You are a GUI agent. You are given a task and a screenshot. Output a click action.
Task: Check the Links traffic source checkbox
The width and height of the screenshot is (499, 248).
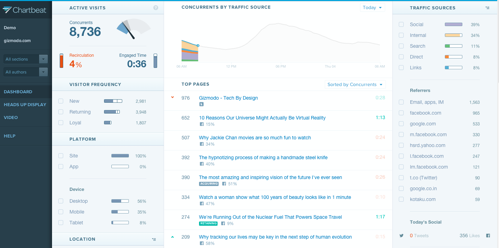(x=401, y=68)
